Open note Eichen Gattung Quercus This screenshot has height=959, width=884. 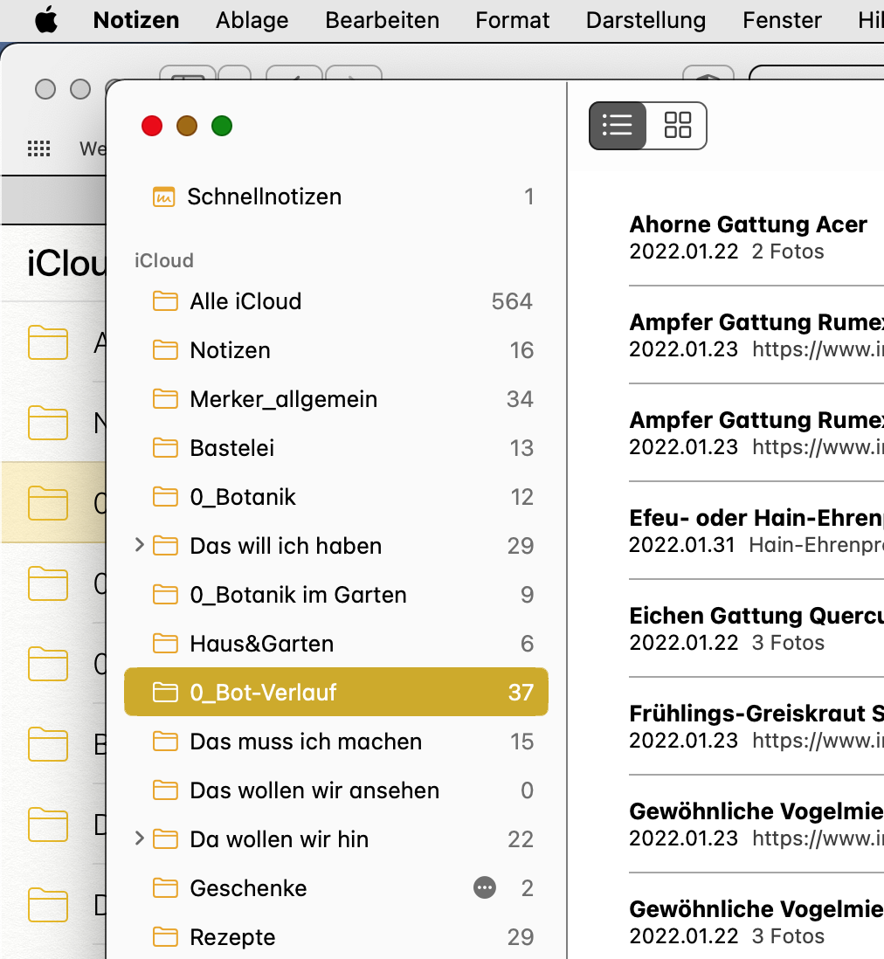click(x=756, y=629)
